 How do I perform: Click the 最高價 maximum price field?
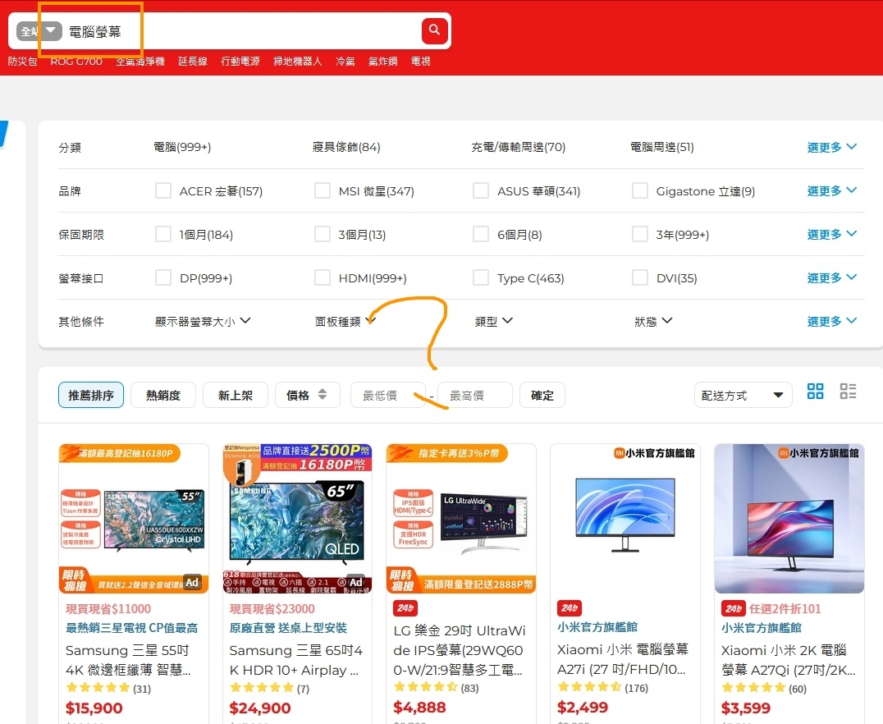coord(474,395)
